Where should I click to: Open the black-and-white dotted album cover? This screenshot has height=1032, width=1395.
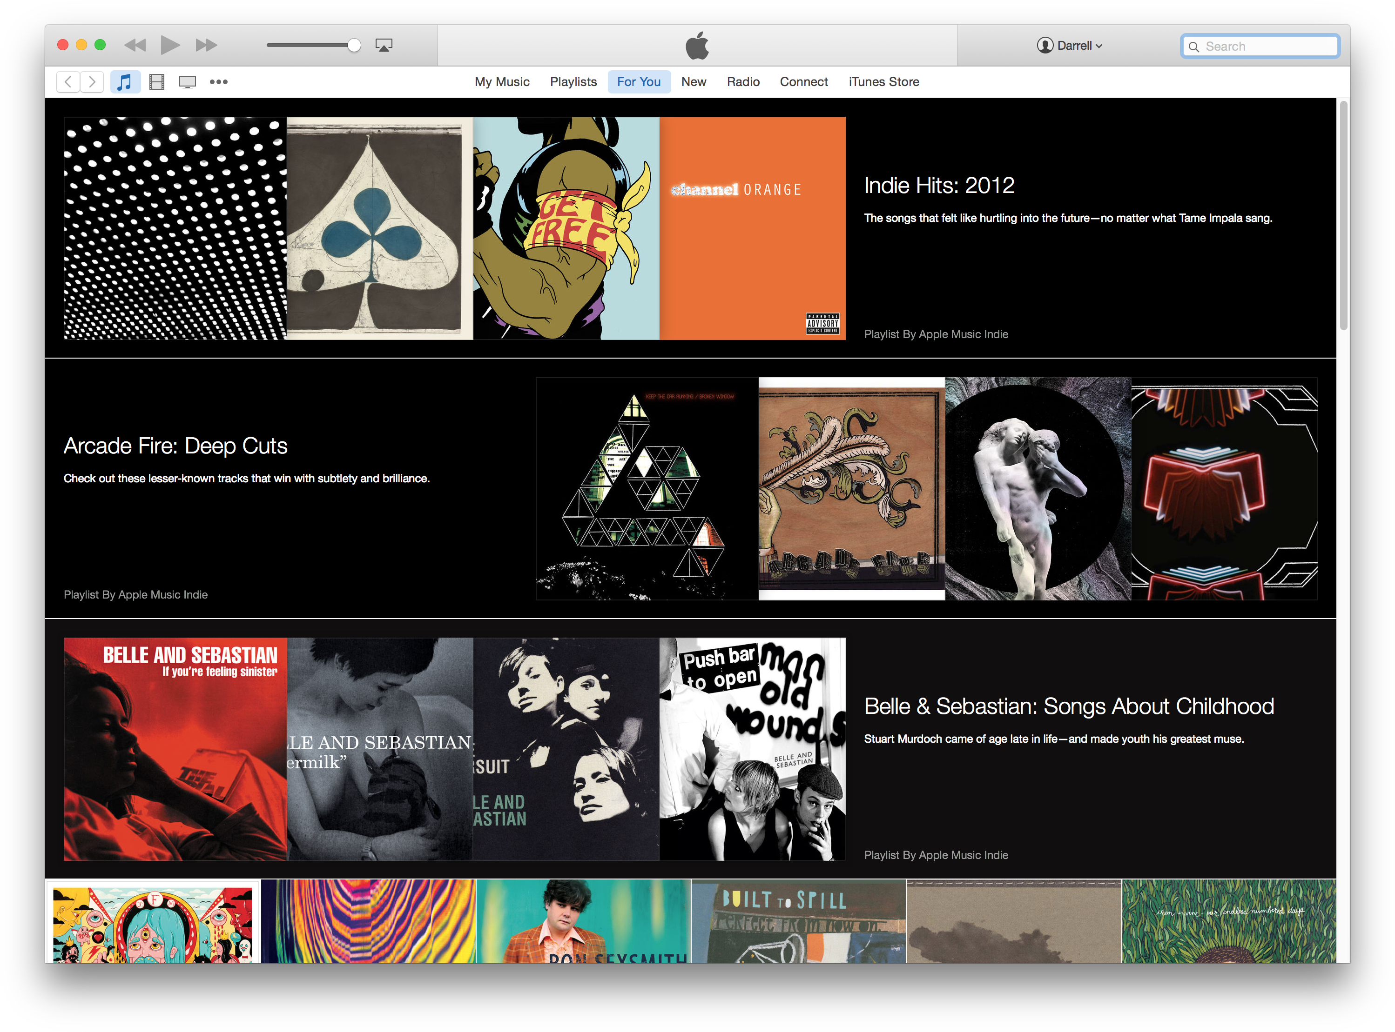pyautogui.click(x=175, y=229)
